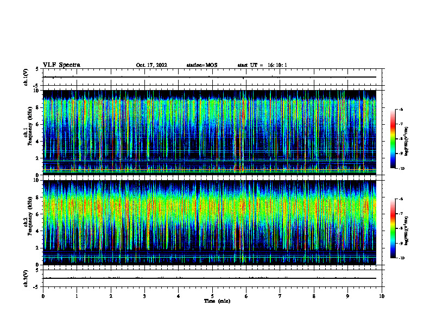The image size is (430, 332).
Task: Click the "4" kHz tick of ch.1 spectrogram
Action: click(38, 142)
